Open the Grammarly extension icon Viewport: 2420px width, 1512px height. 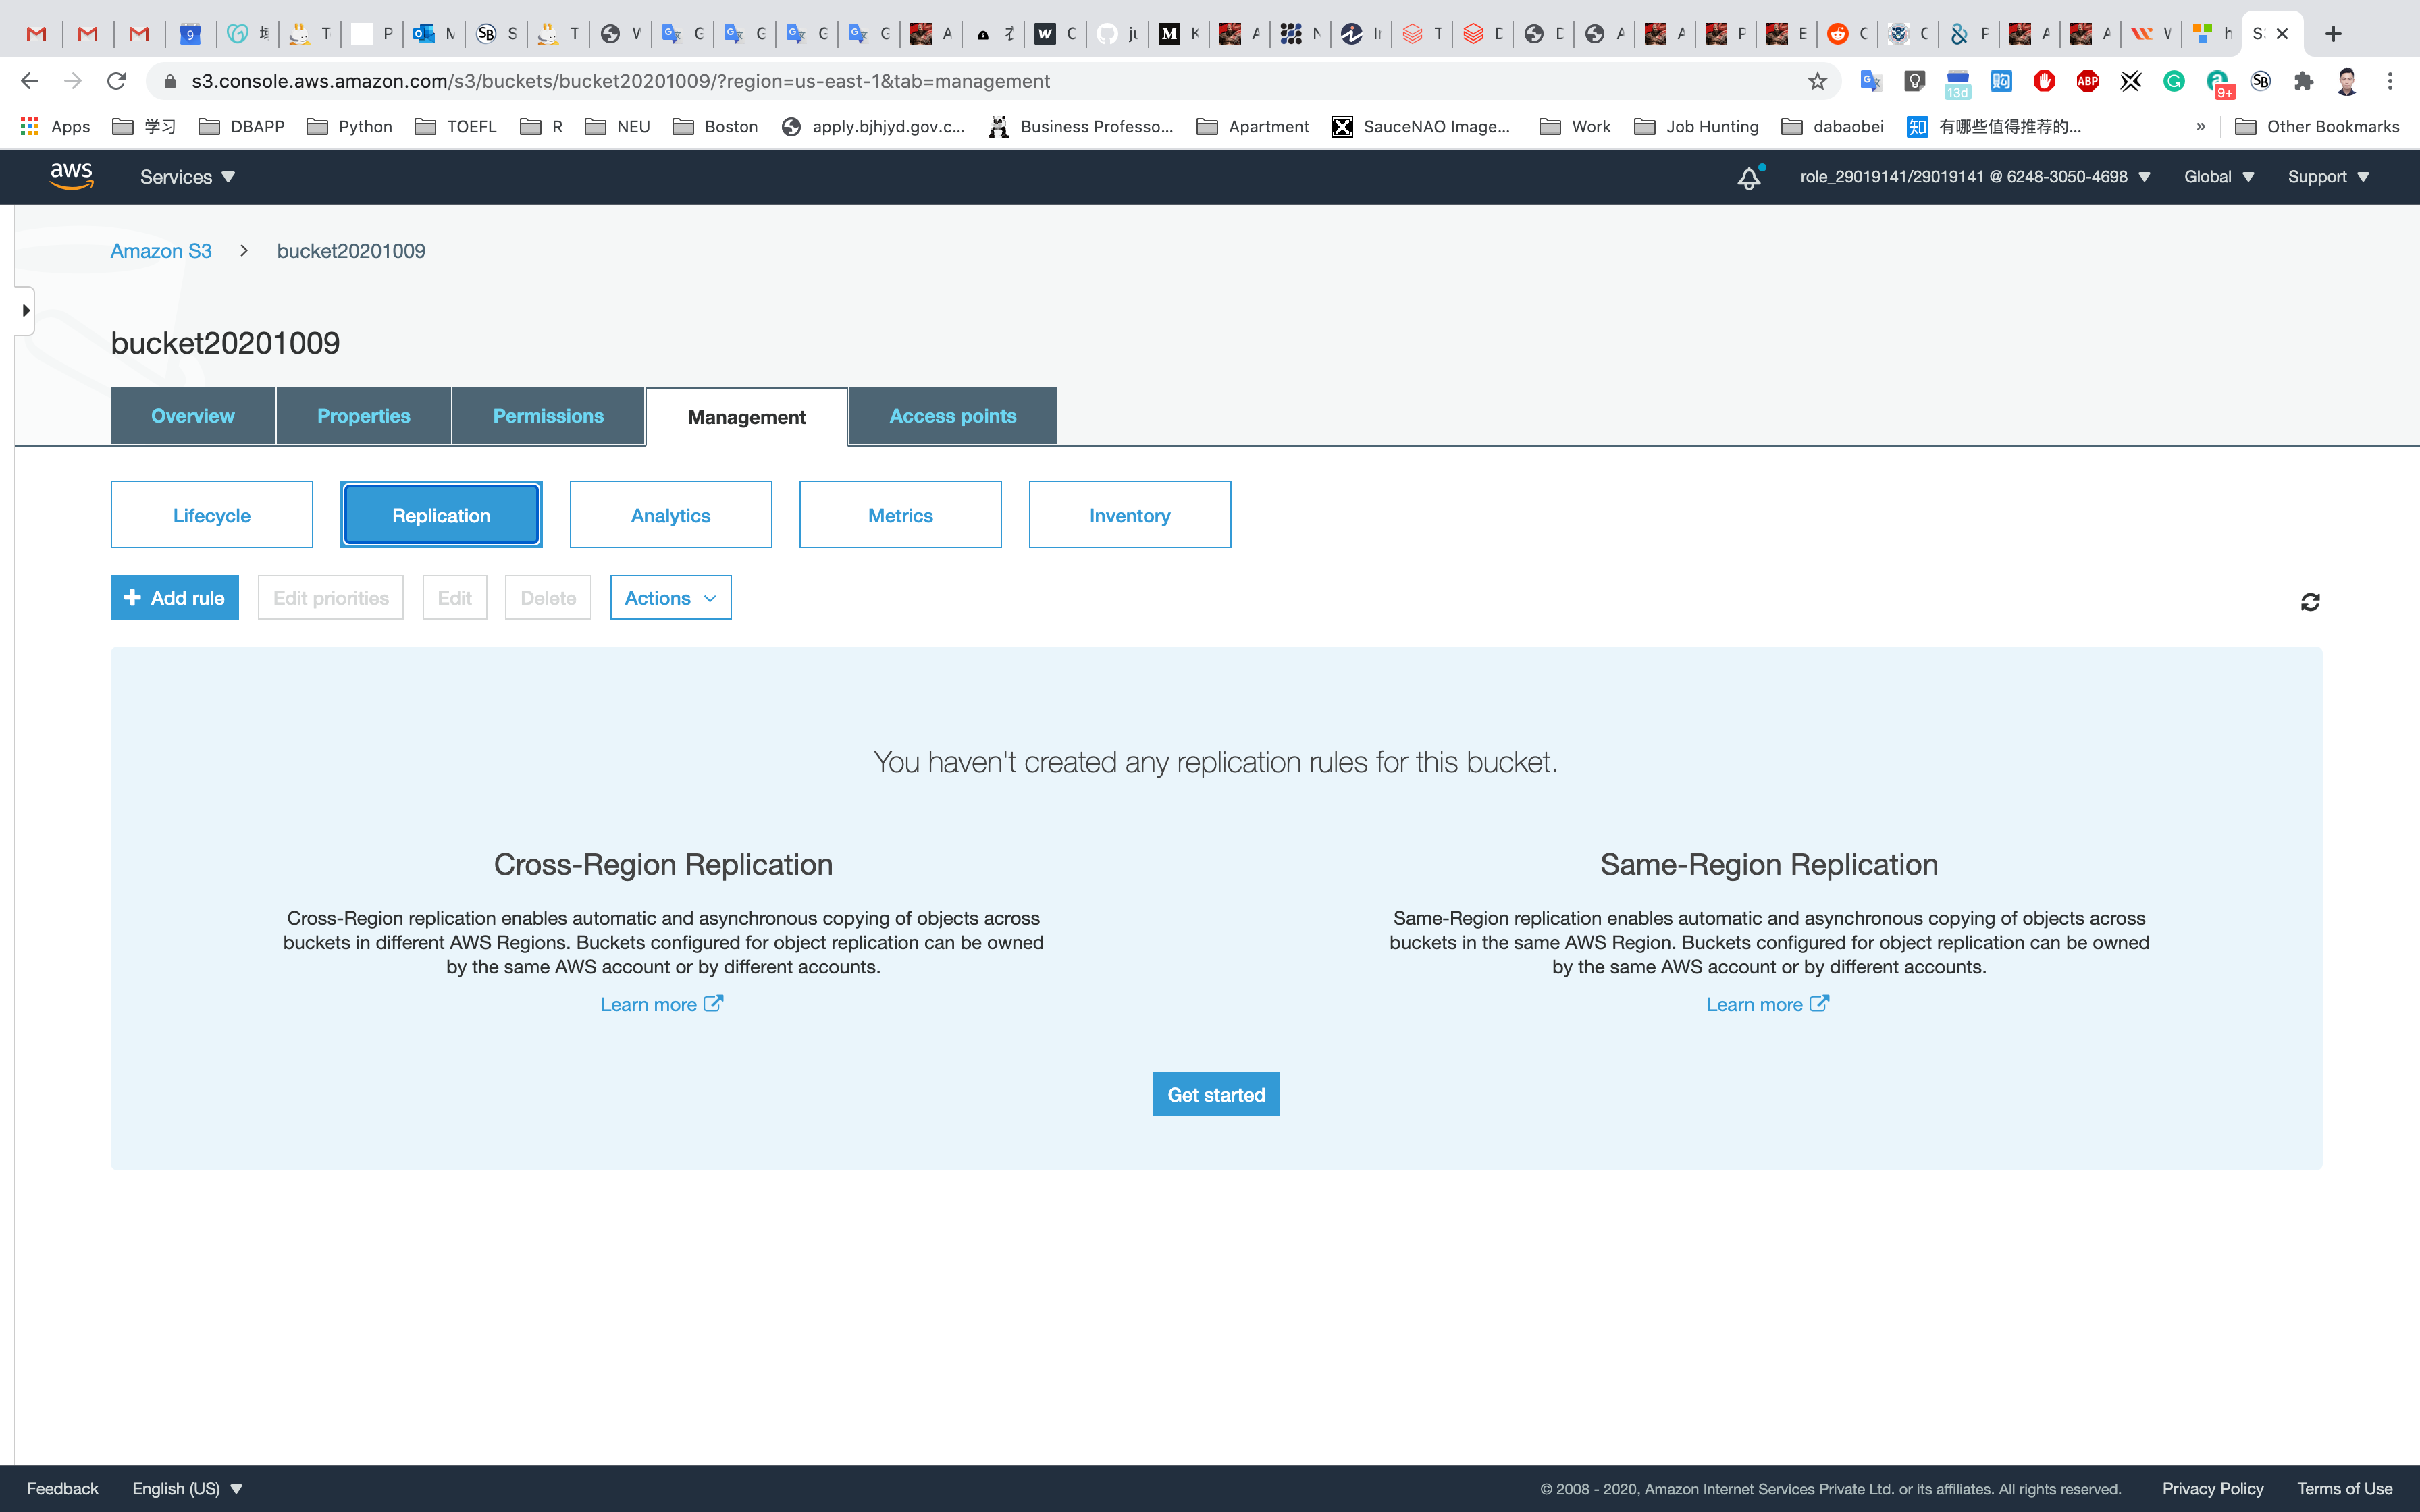pos(2174,81)
